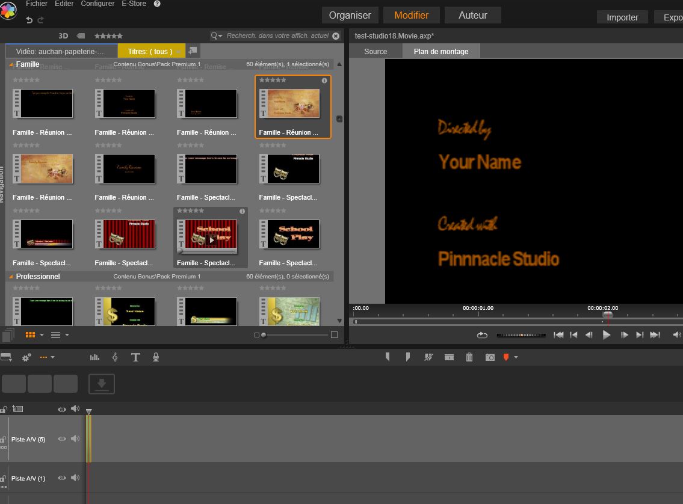Click the library search input field

pyautogui.click(x=277, y=35)
